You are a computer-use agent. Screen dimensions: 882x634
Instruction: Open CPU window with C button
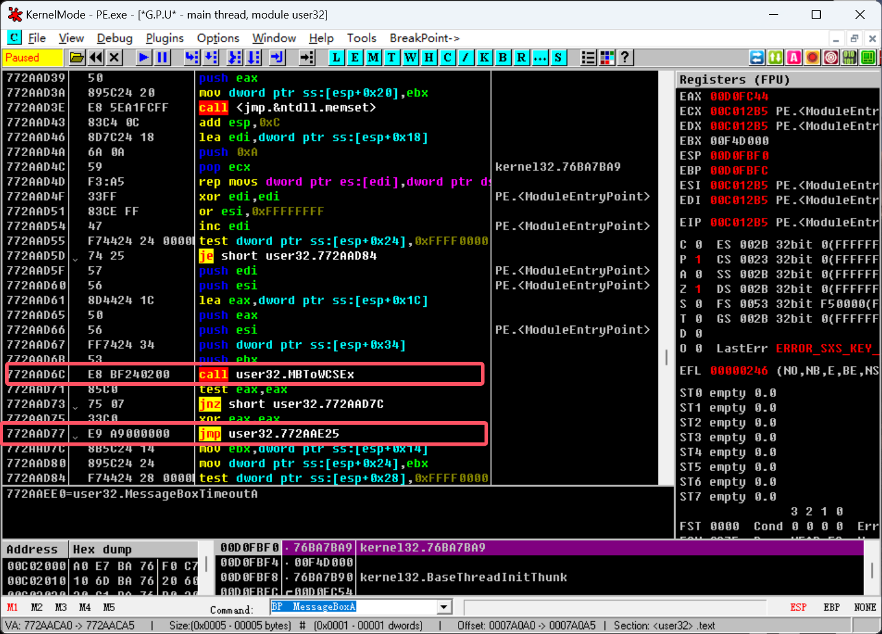pyautogui.click(x=447, y=57)
